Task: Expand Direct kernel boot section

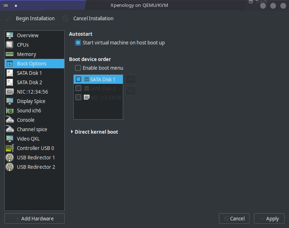Action: pos(72,132)
